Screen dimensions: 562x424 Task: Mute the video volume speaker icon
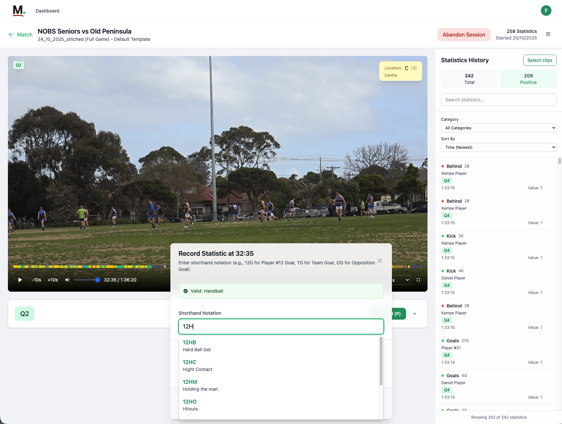pos(67,280)
